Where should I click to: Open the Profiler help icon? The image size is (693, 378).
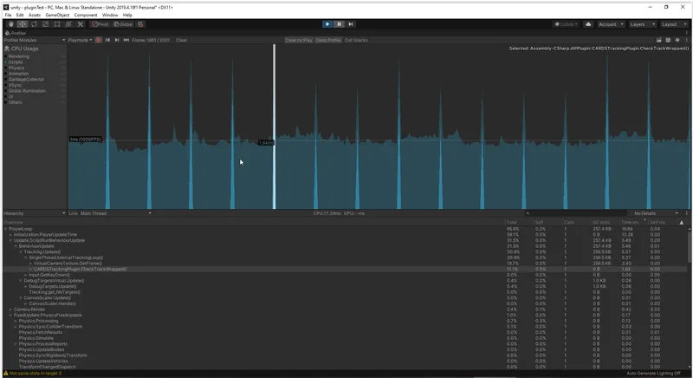click(x=677, y=40)
